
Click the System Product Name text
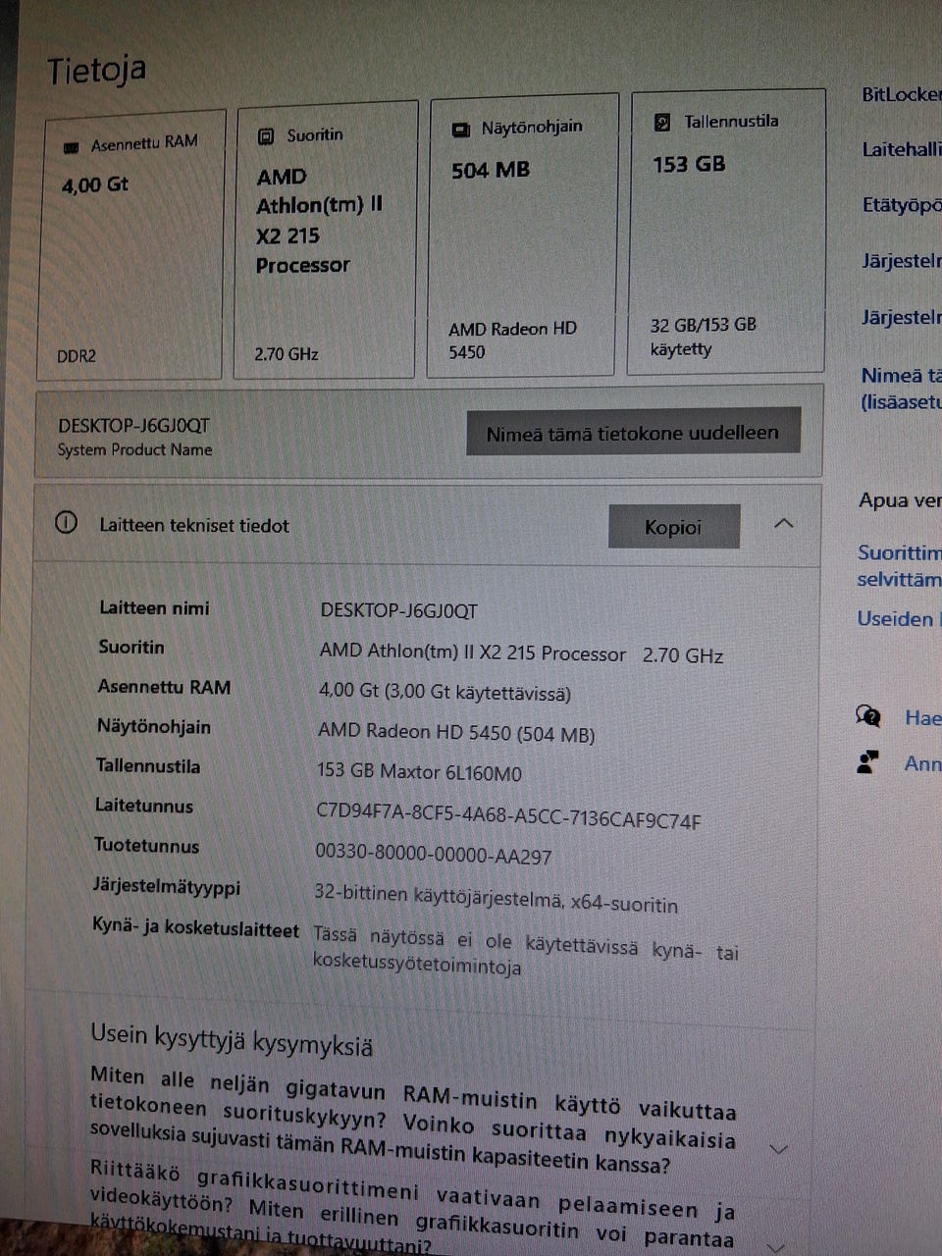(x=134, y=449)
